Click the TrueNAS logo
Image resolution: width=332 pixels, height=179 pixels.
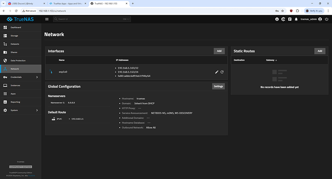[20, 19]
